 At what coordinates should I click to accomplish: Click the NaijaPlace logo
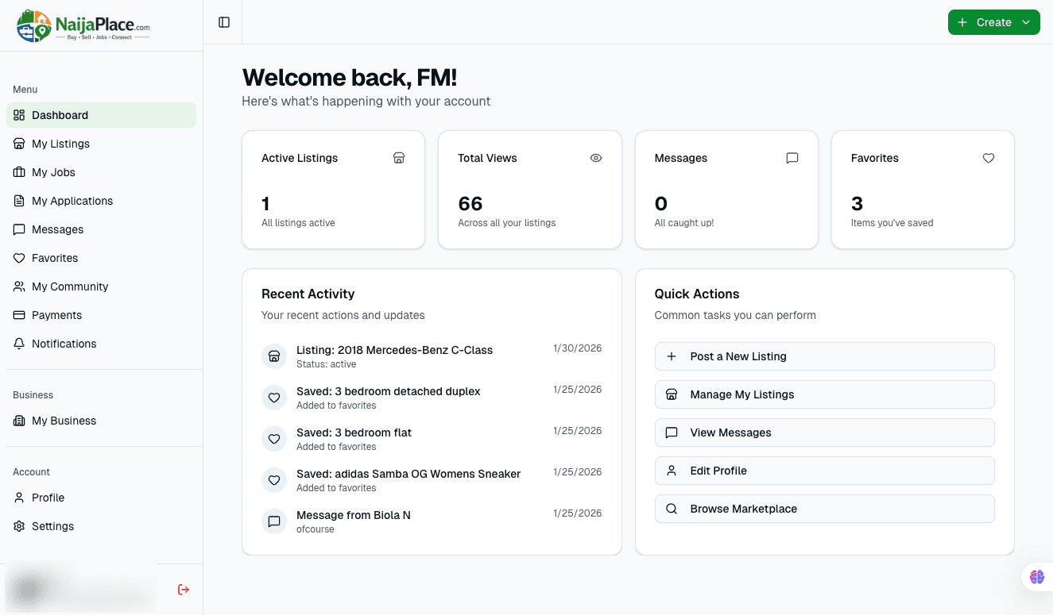pos(83,25)
